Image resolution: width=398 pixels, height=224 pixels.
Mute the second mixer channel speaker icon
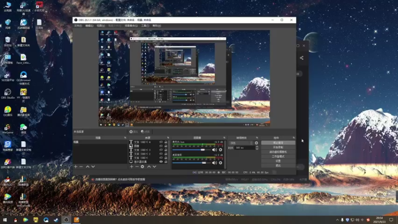coord(214,163)
